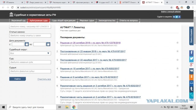196x110 pixels.
Task: Open Chrome profile avatar
Action: point(188,7)
